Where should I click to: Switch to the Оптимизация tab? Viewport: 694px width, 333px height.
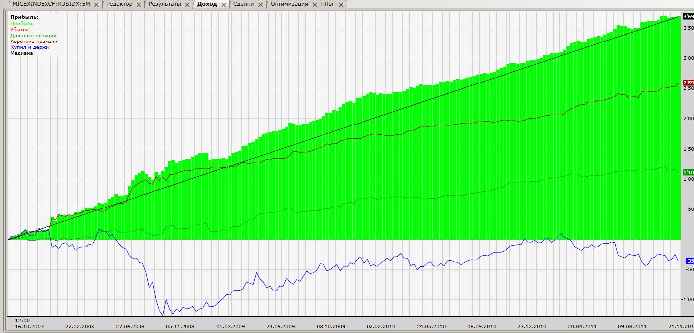289,4
